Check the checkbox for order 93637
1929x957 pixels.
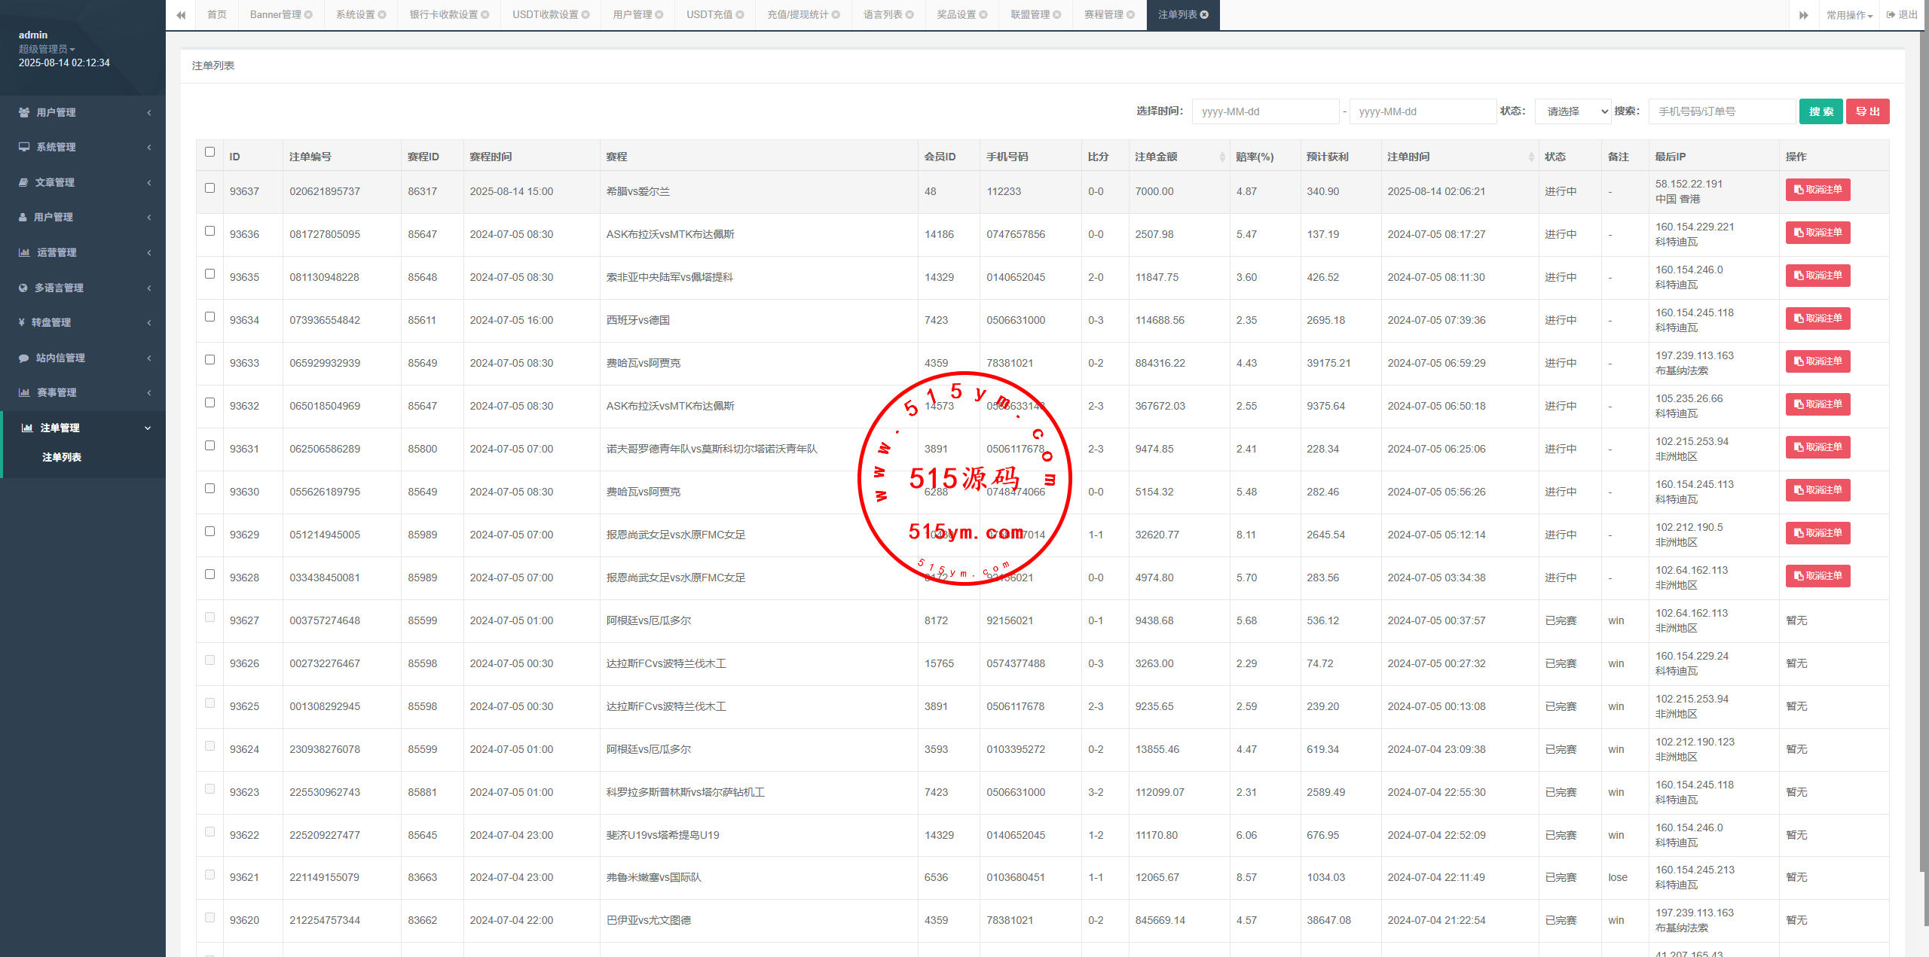[209, 188]
